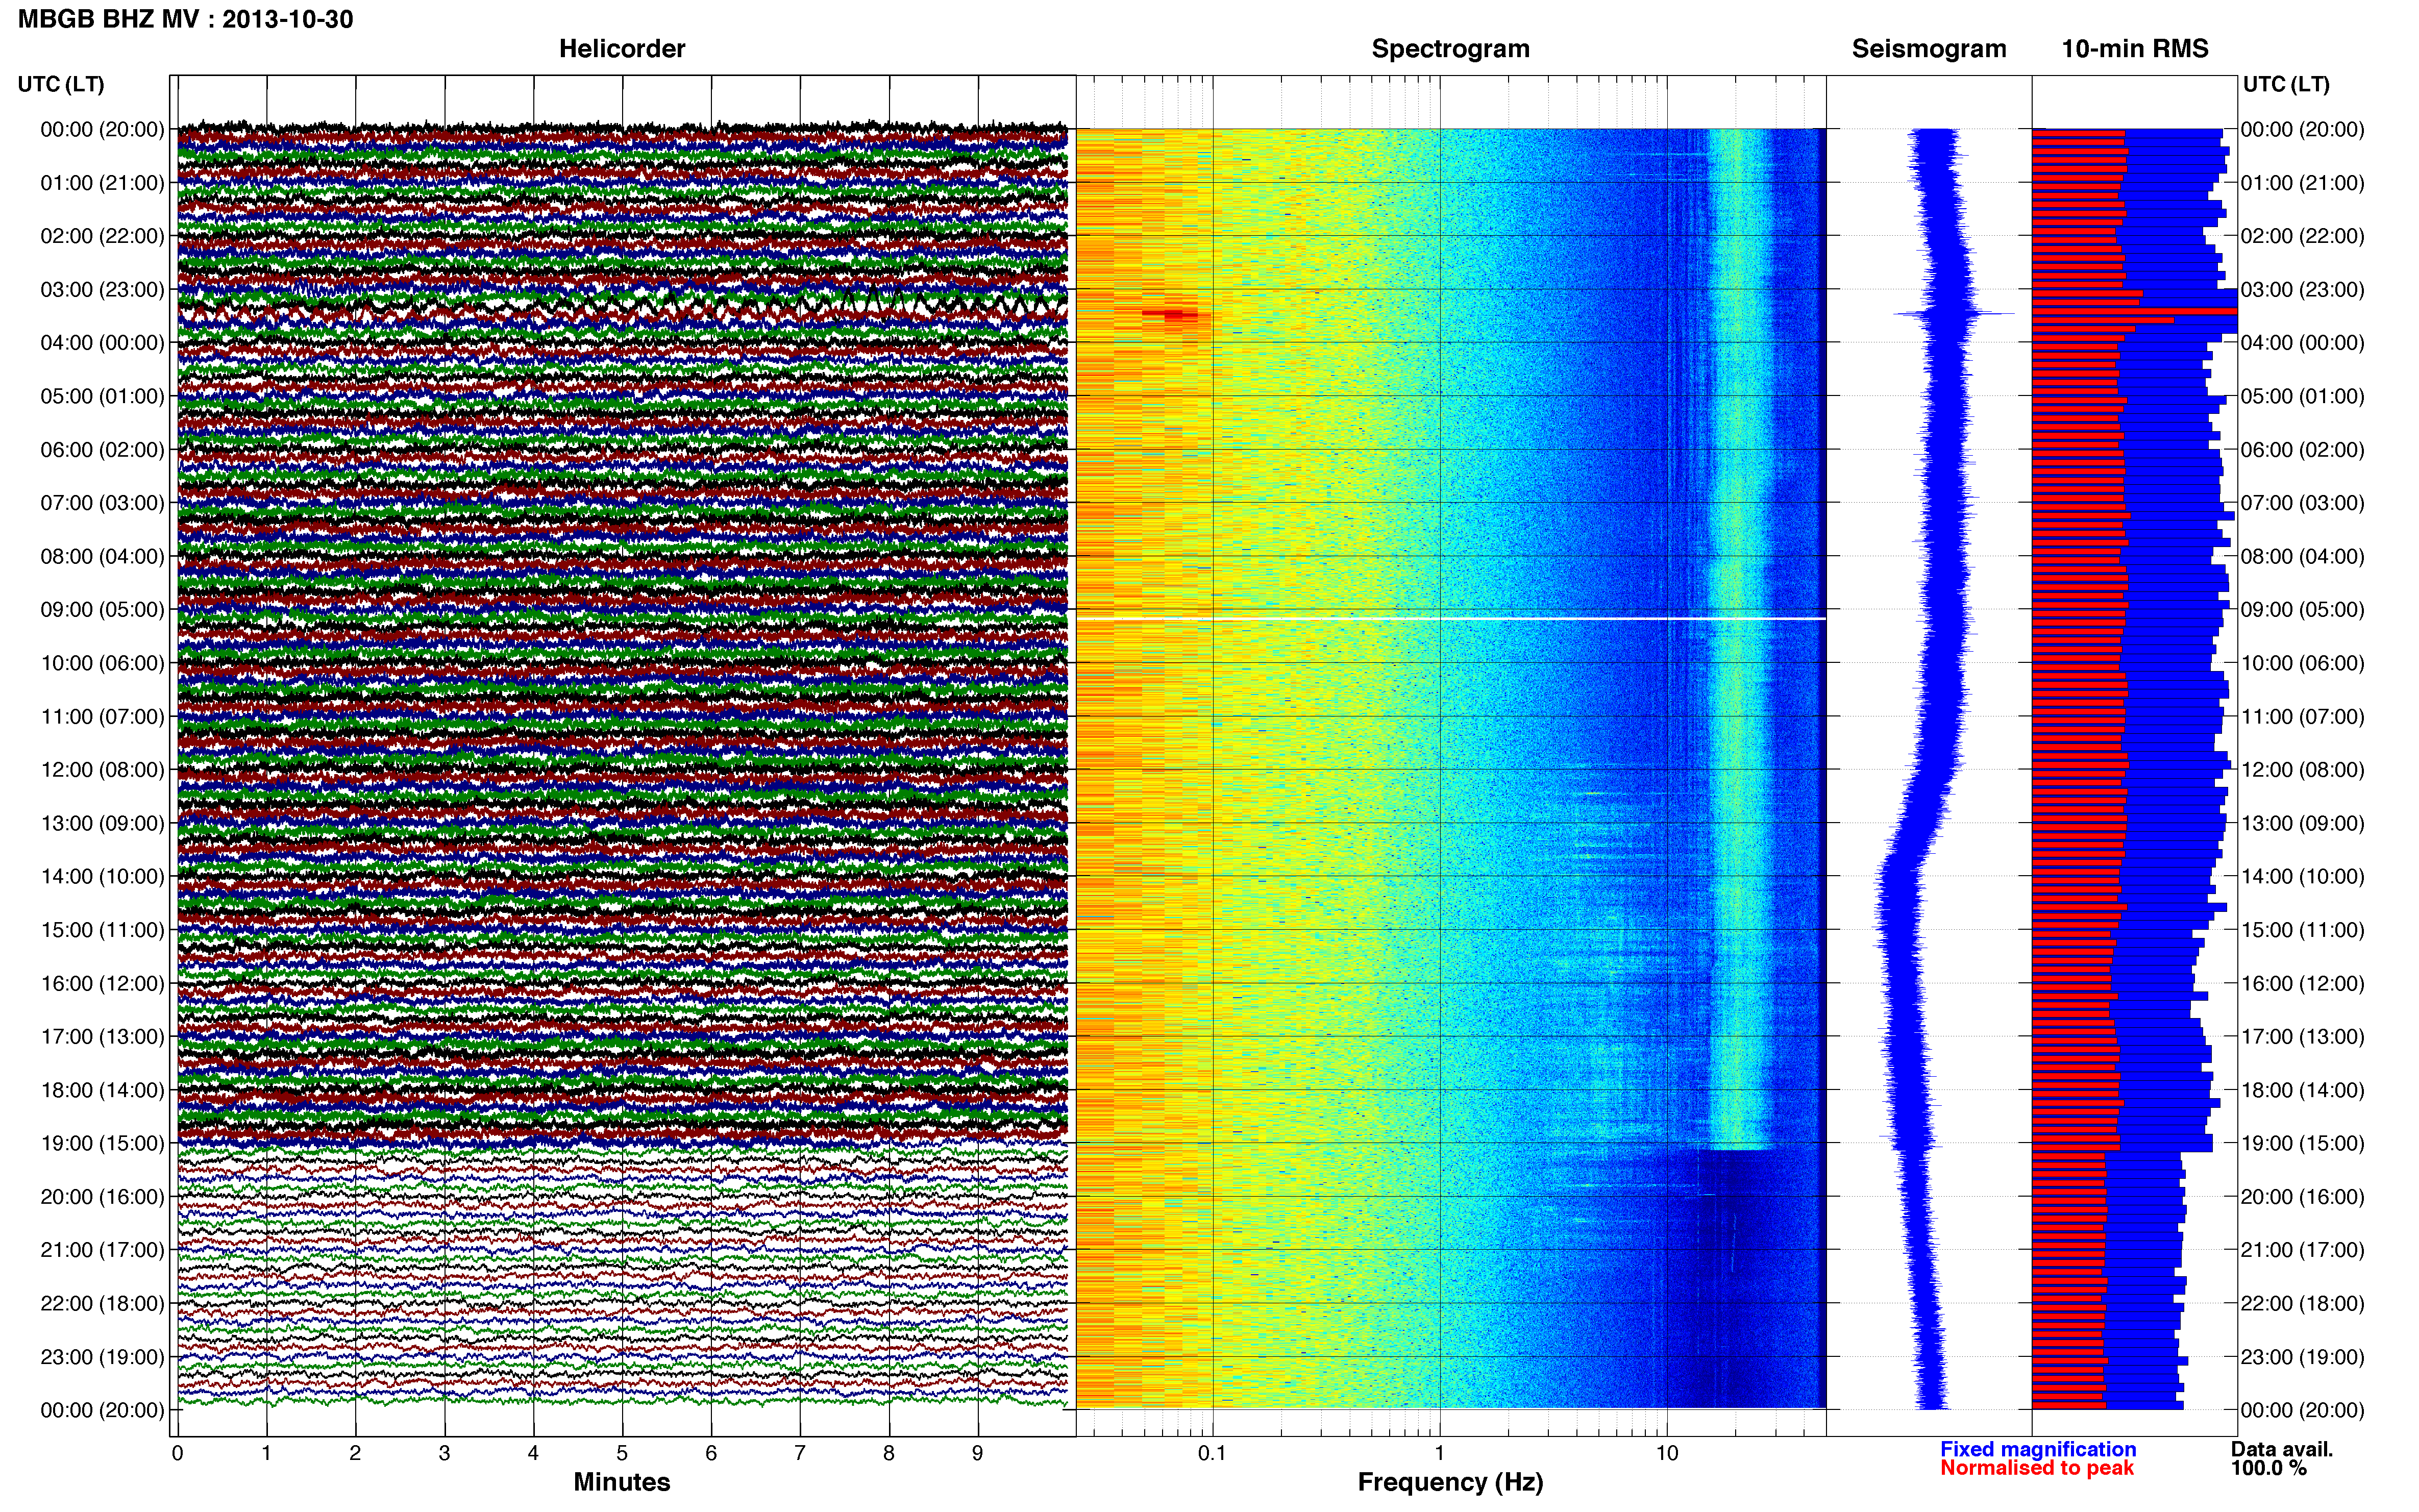The height and width of the screenshot is (1512, 2419).
Task: Click helicorder-side time label 22:00 (18:00)
Action: click(102, 1304)
